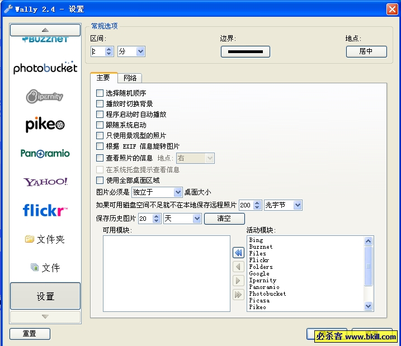Image resolution: width=401 pixels, height=346 pixels.
Task: Enable the 选择随机顺序 checkbox
Action: [100, 93]
